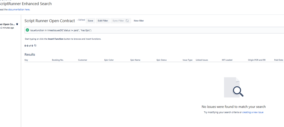The width and height of the screenshot is (284, 127).
Task: Refresh the results count with the refresh icon
Action: pos(35,46)
